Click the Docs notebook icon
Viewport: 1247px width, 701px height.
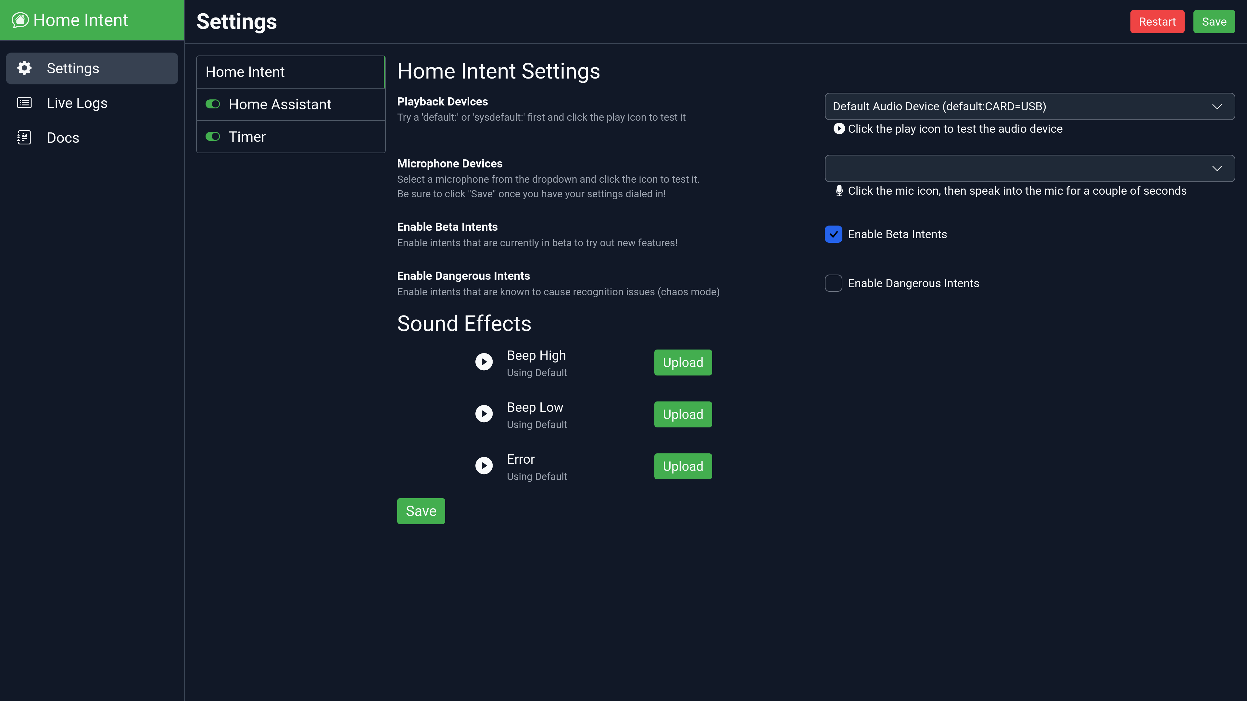point(24,137)
